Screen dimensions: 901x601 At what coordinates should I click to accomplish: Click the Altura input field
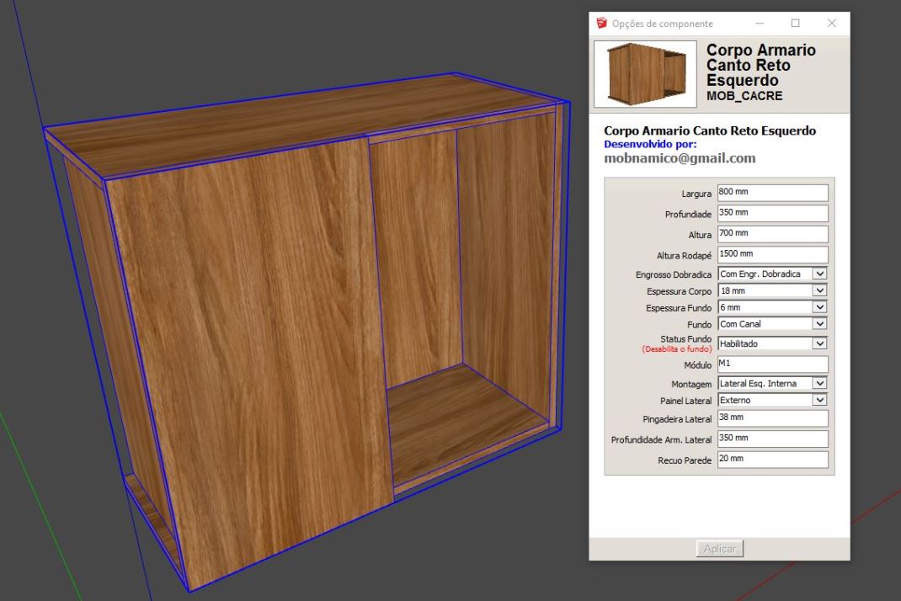772,234
